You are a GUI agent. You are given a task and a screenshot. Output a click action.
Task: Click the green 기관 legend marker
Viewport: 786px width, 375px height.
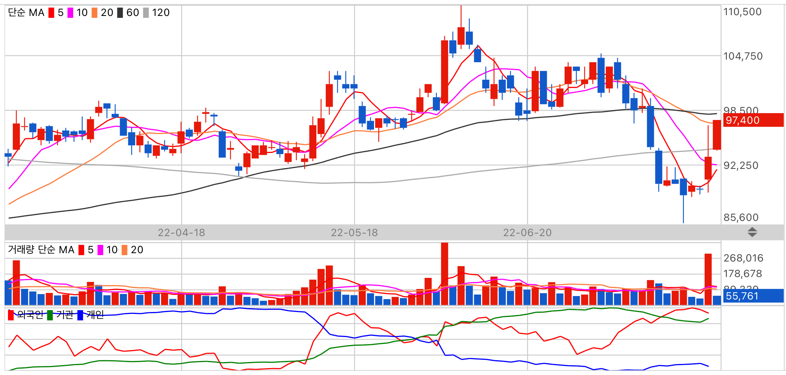click(x=50, y=315)
